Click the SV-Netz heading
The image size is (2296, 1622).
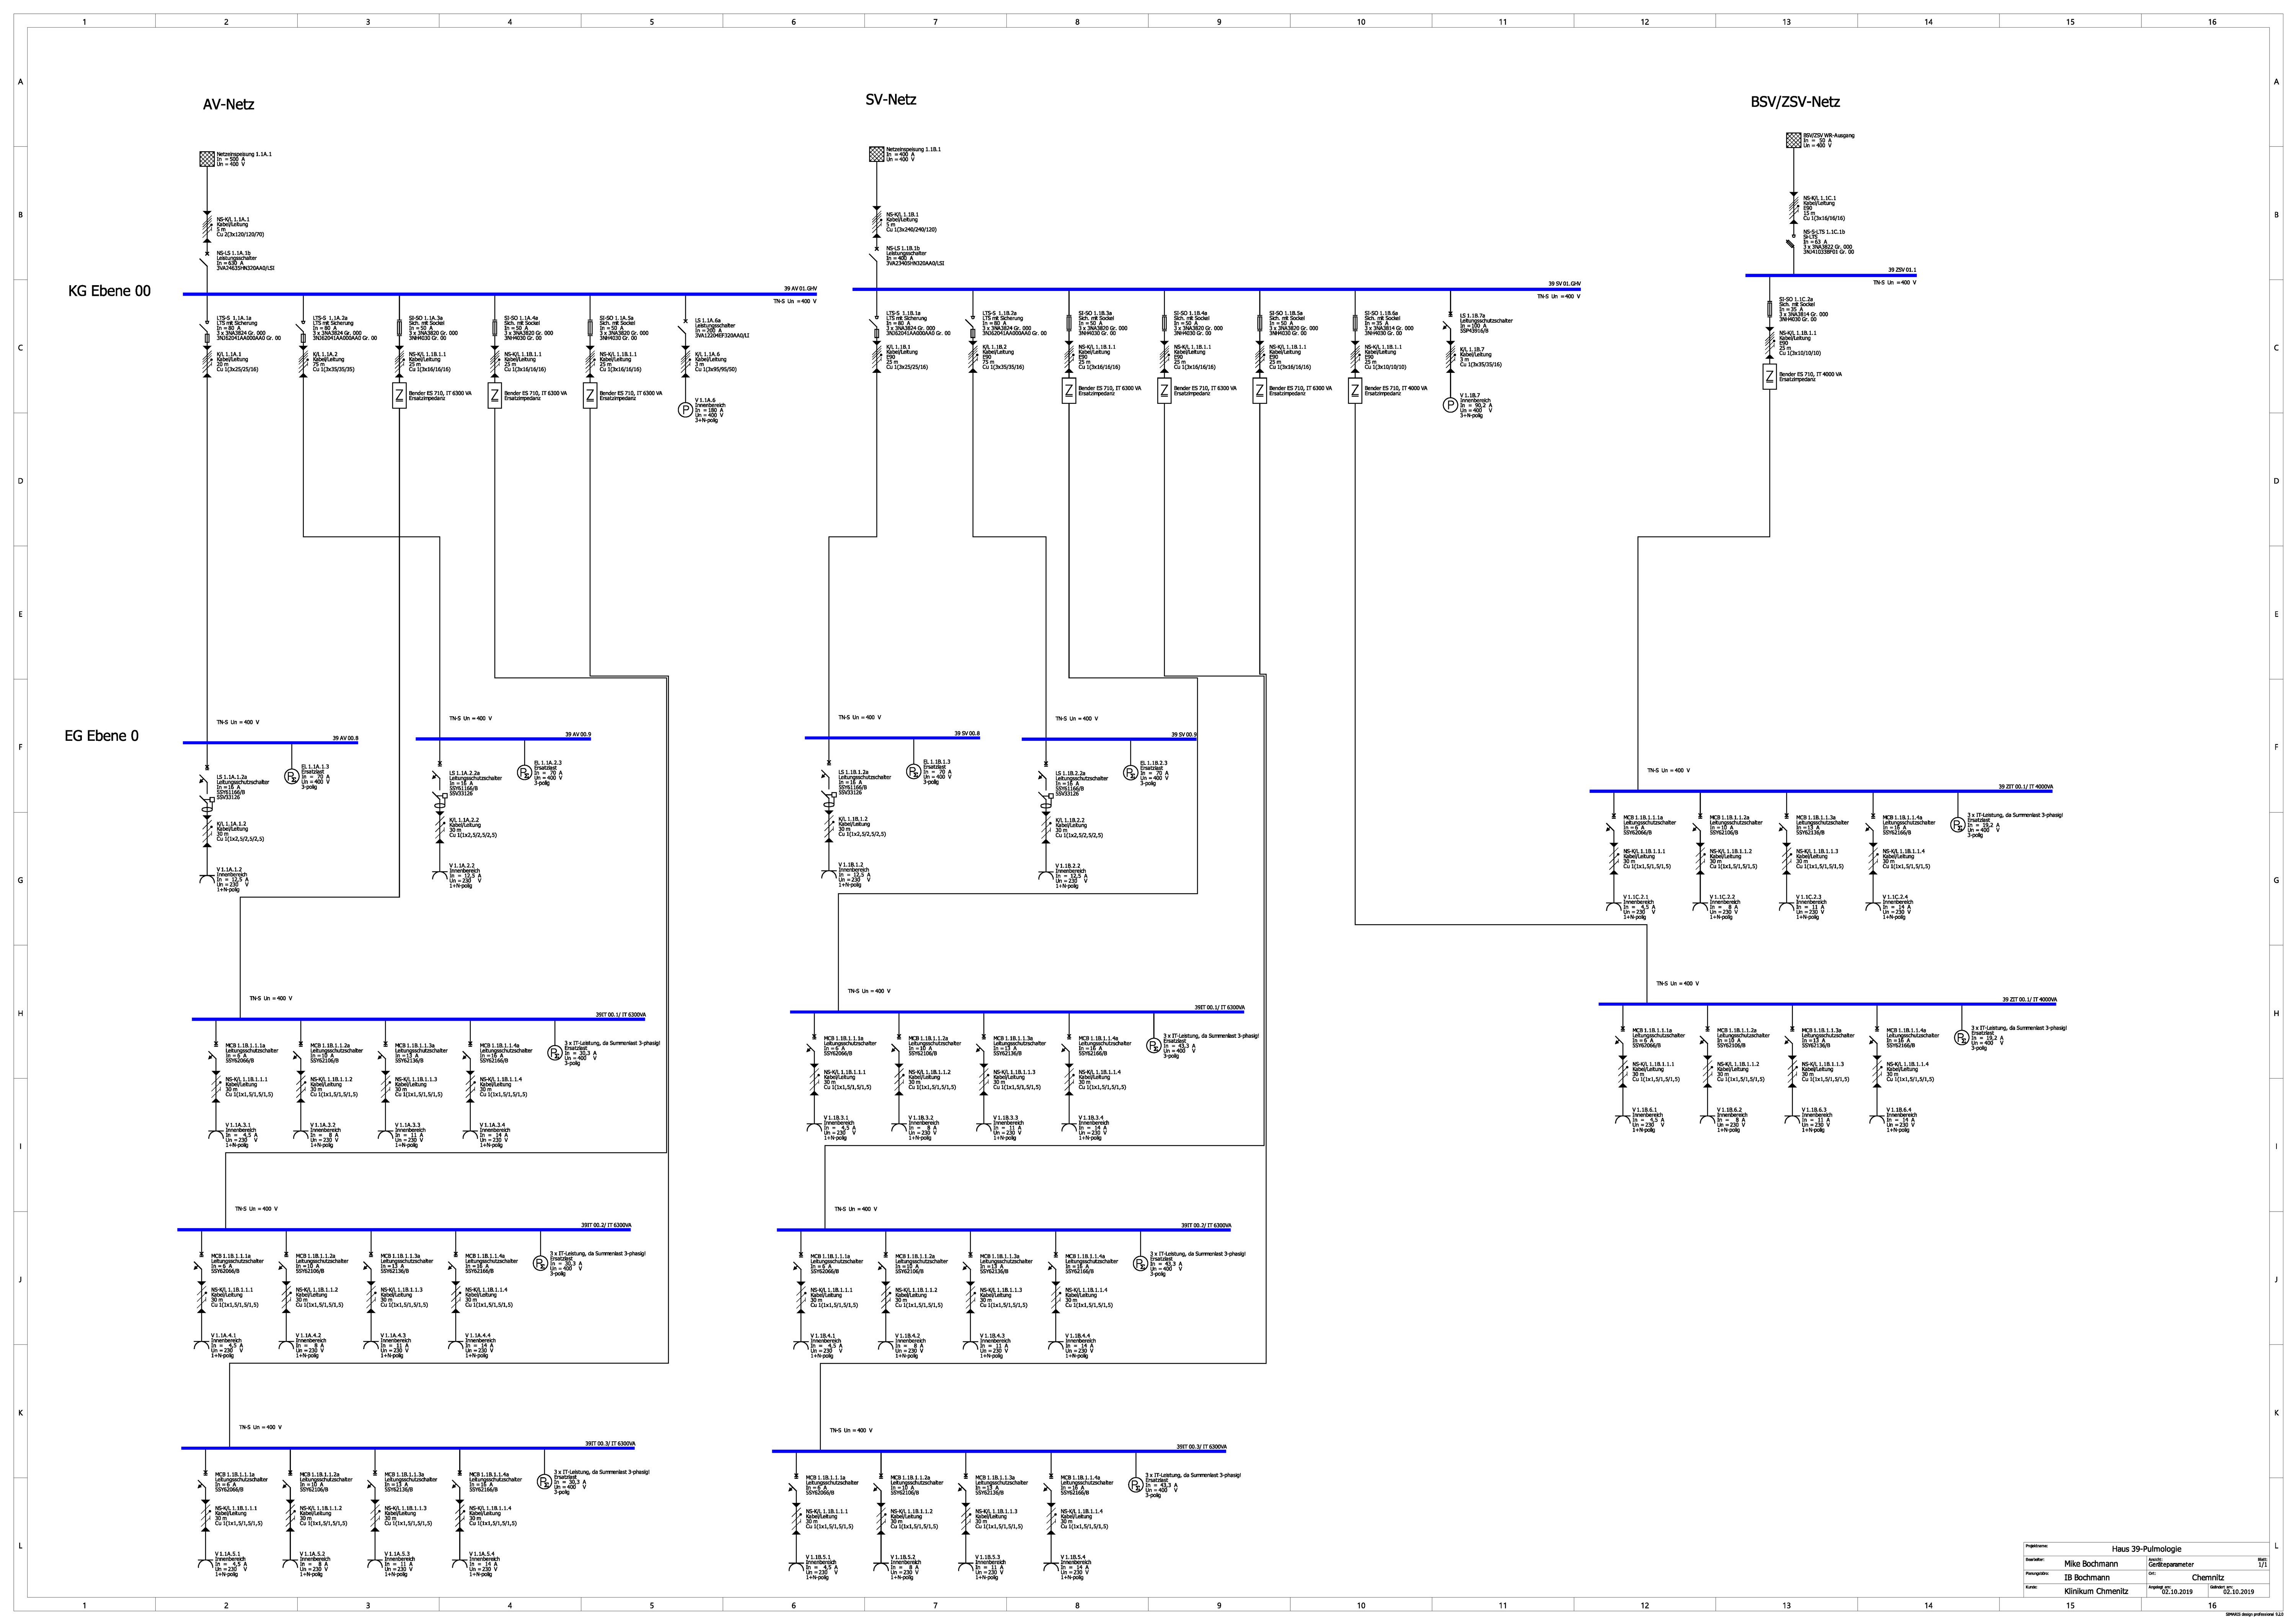coord(891,99)
